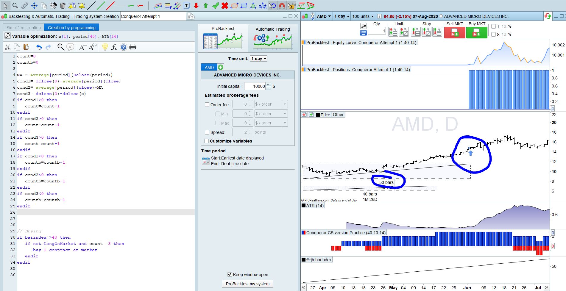
Task: Enable the Order fee checkbox
Action: (x=207, y=104)
